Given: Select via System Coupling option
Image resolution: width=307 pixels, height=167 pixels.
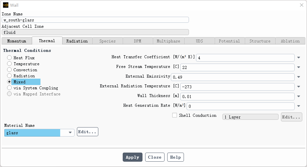Looking at the screenshot, I should tap(9, 88).
